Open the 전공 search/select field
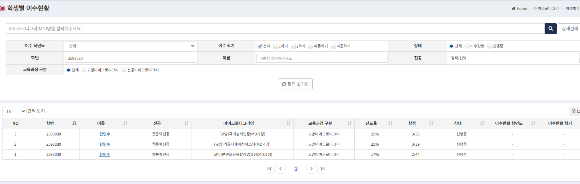The width and height of the screenshot is (580, 184). (513, 58)
